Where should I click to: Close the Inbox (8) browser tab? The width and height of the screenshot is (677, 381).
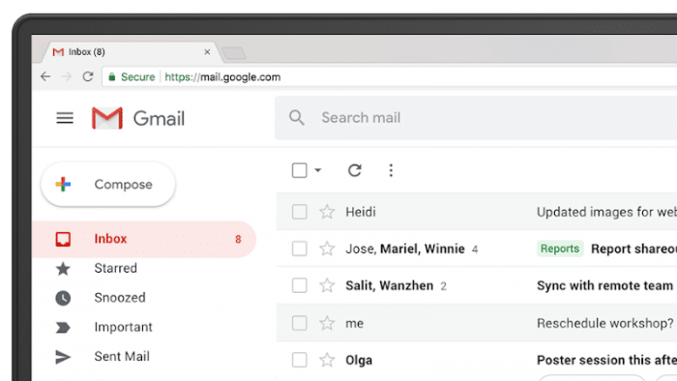coord(207,52)
